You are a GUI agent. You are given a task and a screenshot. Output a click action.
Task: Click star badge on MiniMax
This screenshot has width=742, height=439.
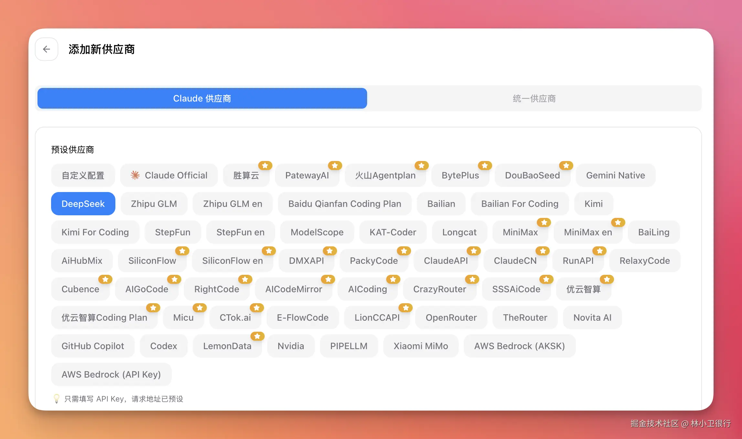tap(544, 222)
